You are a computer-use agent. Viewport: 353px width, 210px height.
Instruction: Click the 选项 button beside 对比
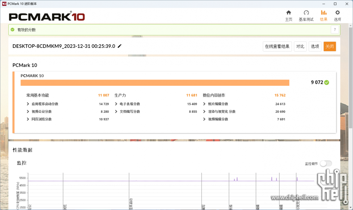point(315,46)
